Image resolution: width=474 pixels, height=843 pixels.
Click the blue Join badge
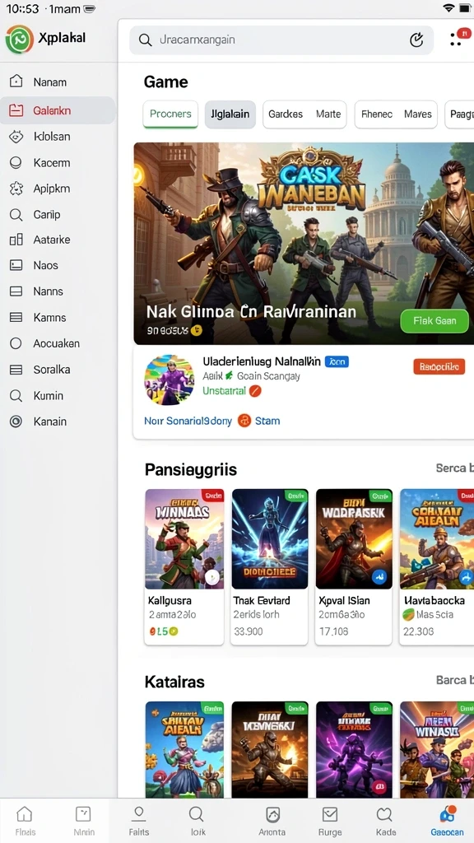[337, 362]
